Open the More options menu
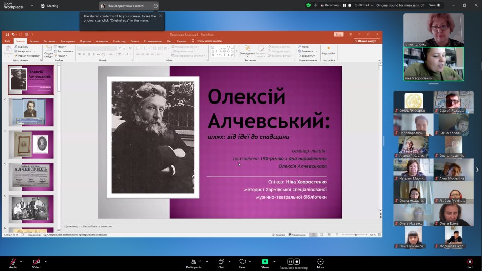Image resolution: width=482 pixels, height=271 pixels. coord(320,262)
